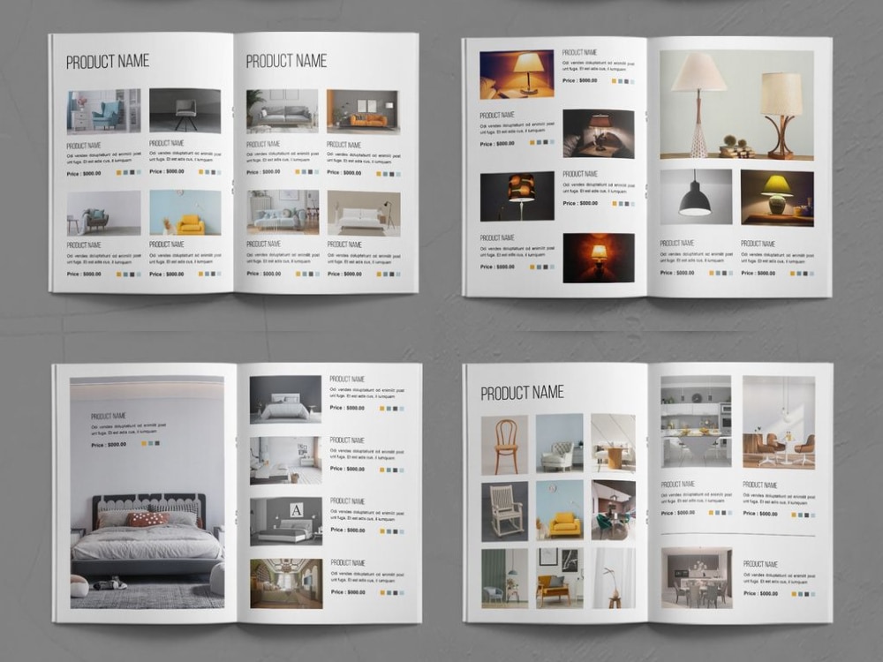Select the white tufted armchair photo
The image size is (883, 662).
click(x=559, y=444)
